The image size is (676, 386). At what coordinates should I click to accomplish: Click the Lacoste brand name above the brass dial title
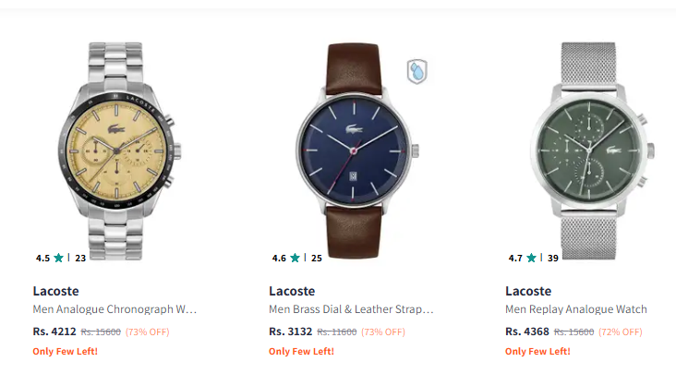[x=292, y=291]
